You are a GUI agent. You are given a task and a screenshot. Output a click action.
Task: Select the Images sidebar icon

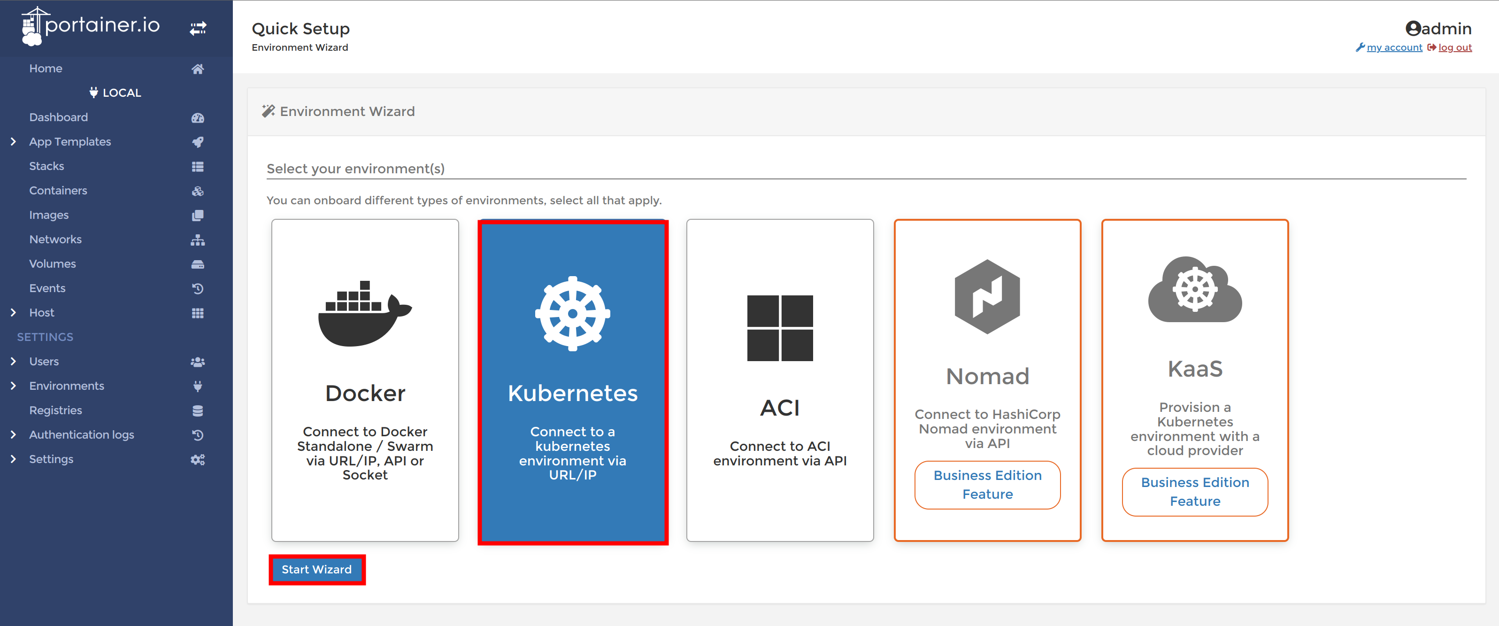click(198, 215)
